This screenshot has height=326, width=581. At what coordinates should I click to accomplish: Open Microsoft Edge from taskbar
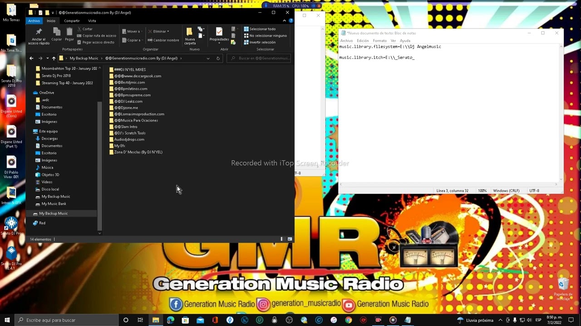[x=170, y=320]
